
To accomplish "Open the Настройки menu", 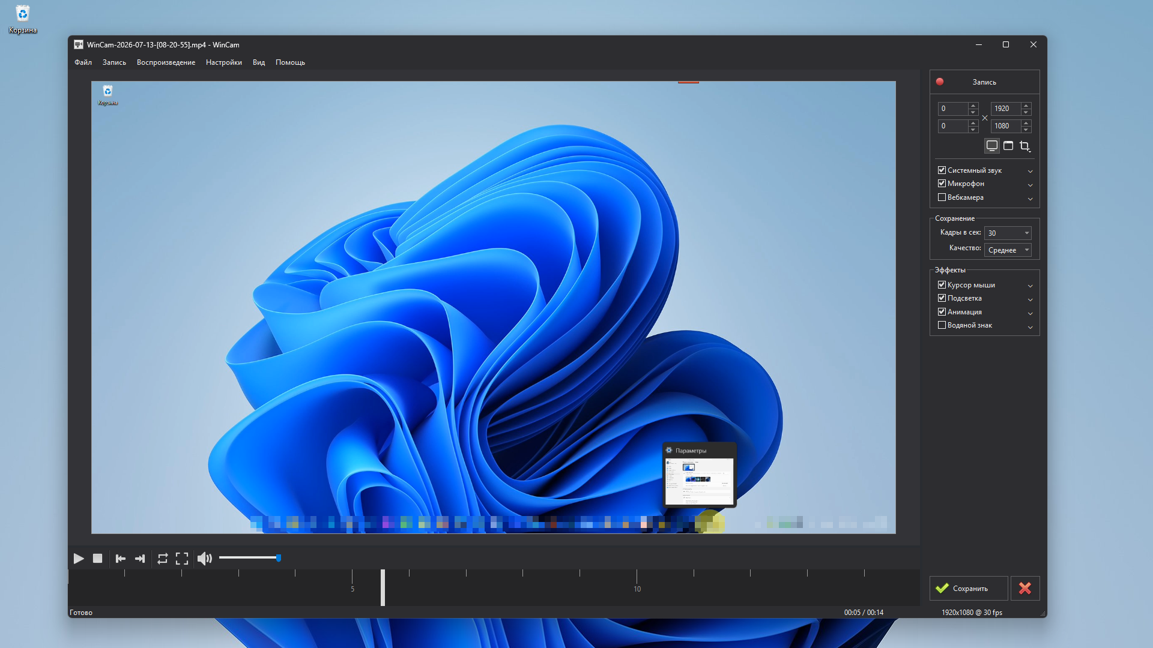I will tap(224, 62).
